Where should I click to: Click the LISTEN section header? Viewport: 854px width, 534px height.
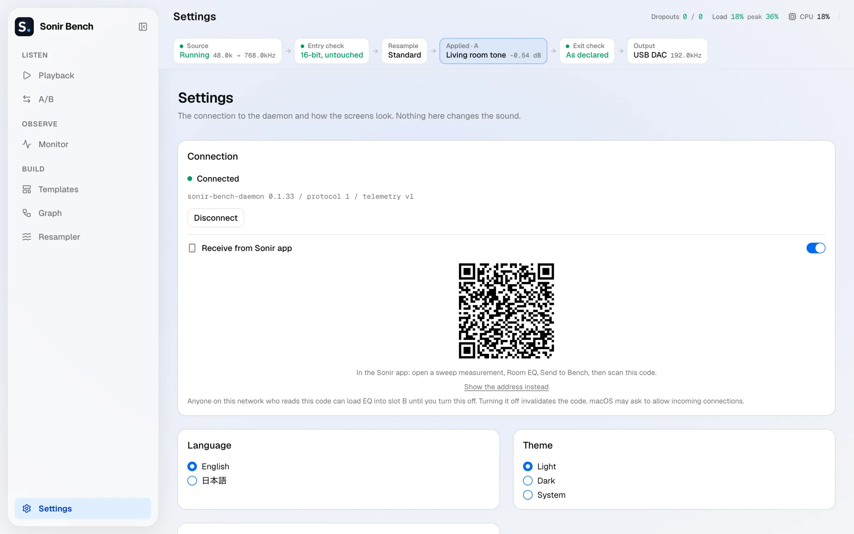35,55
